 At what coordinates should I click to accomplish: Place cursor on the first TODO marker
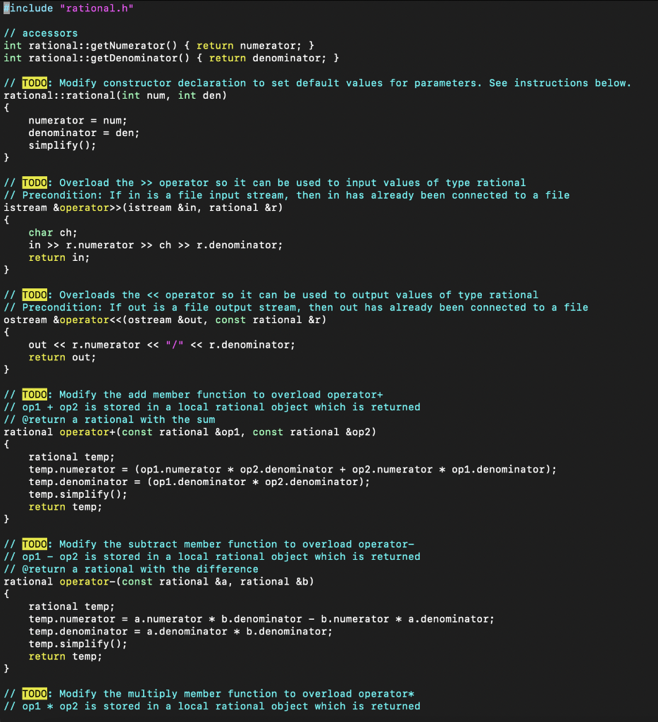click(34, 82)
